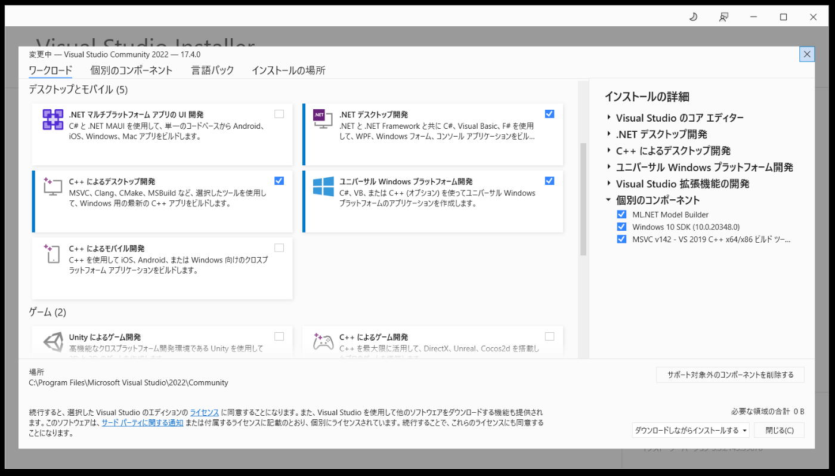Close the 変更中 dialog with the X
Image resolution: width=835 pixels, height=476 pixels.
807,54
